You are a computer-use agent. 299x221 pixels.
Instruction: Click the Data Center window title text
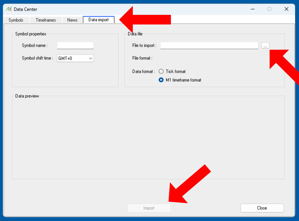(x=26, y=9)
